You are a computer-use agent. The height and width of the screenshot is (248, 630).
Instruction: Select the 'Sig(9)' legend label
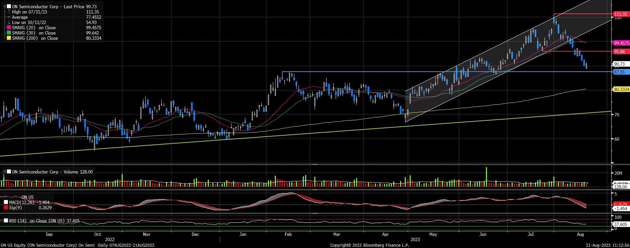click(15, 208)
